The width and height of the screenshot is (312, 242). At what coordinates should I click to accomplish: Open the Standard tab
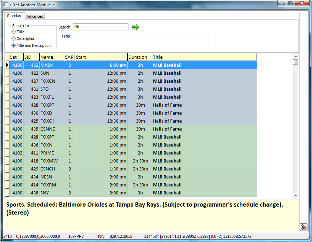[x=15, y=16]
